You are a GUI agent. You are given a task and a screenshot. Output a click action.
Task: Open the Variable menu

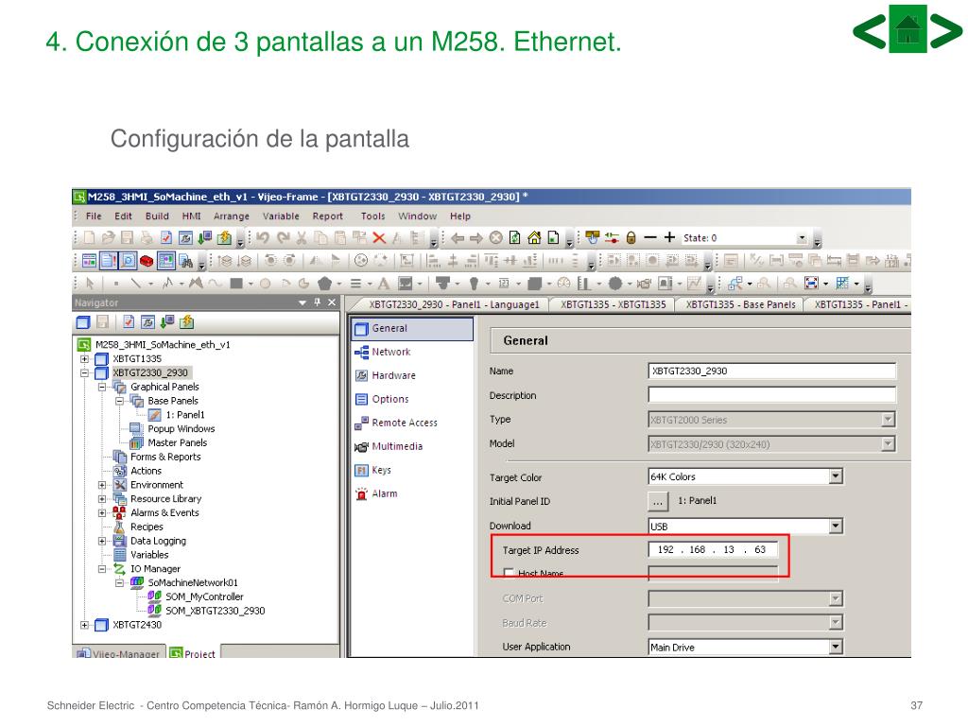pyautogui.click(x=281, y=216)
